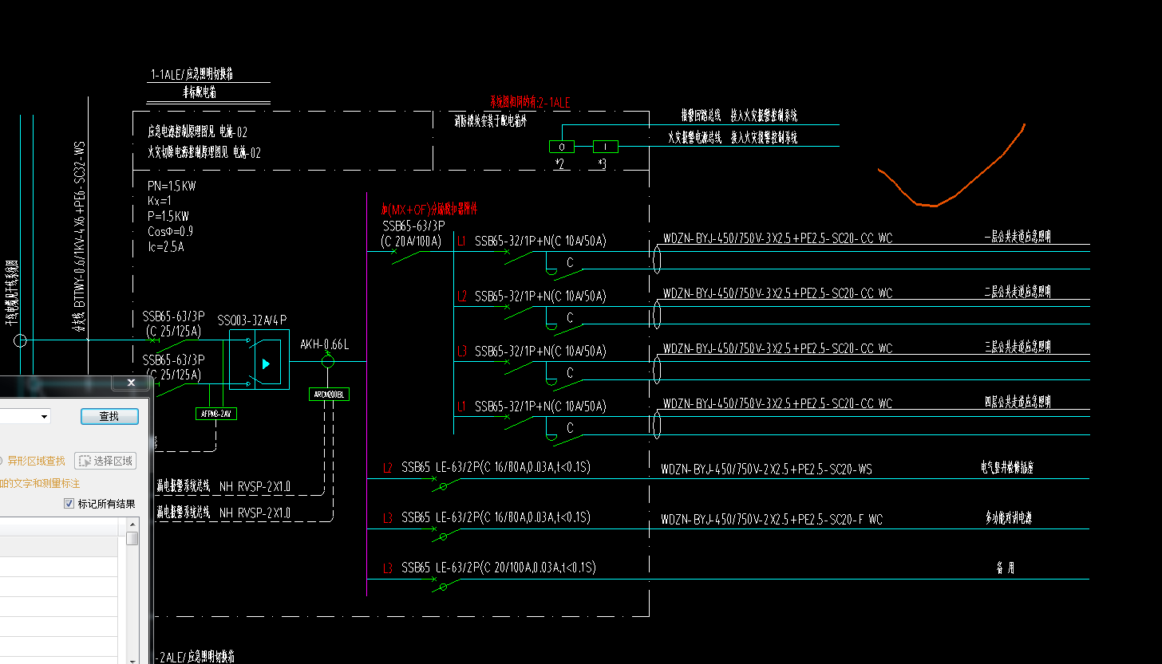Click the CosΦ=0.9 parameter text
Screen dimensions: 1162x664
pyautogui.click(x=170, y=231)
